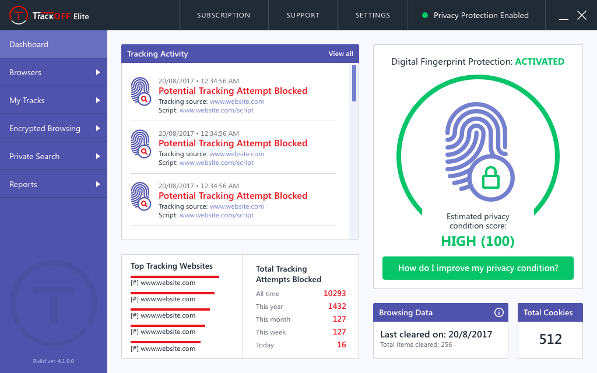Viewport: 597px width, 373px height.
Task: Expand the My Tracks submenu arrow
Action: pyautogui.click(x=98, y=100)
